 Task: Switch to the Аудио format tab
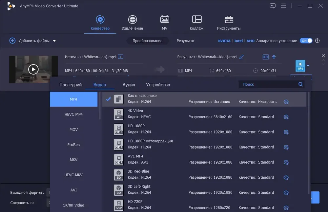(129, 85)
